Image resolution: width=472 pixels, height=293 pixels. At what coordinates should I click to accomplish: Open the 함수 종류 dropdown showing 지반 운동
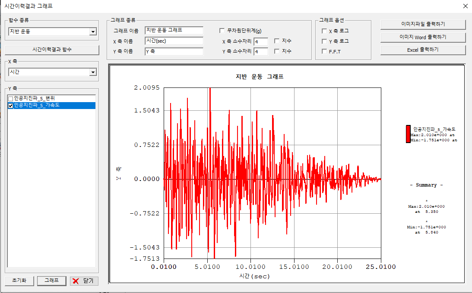pos(93,31)
